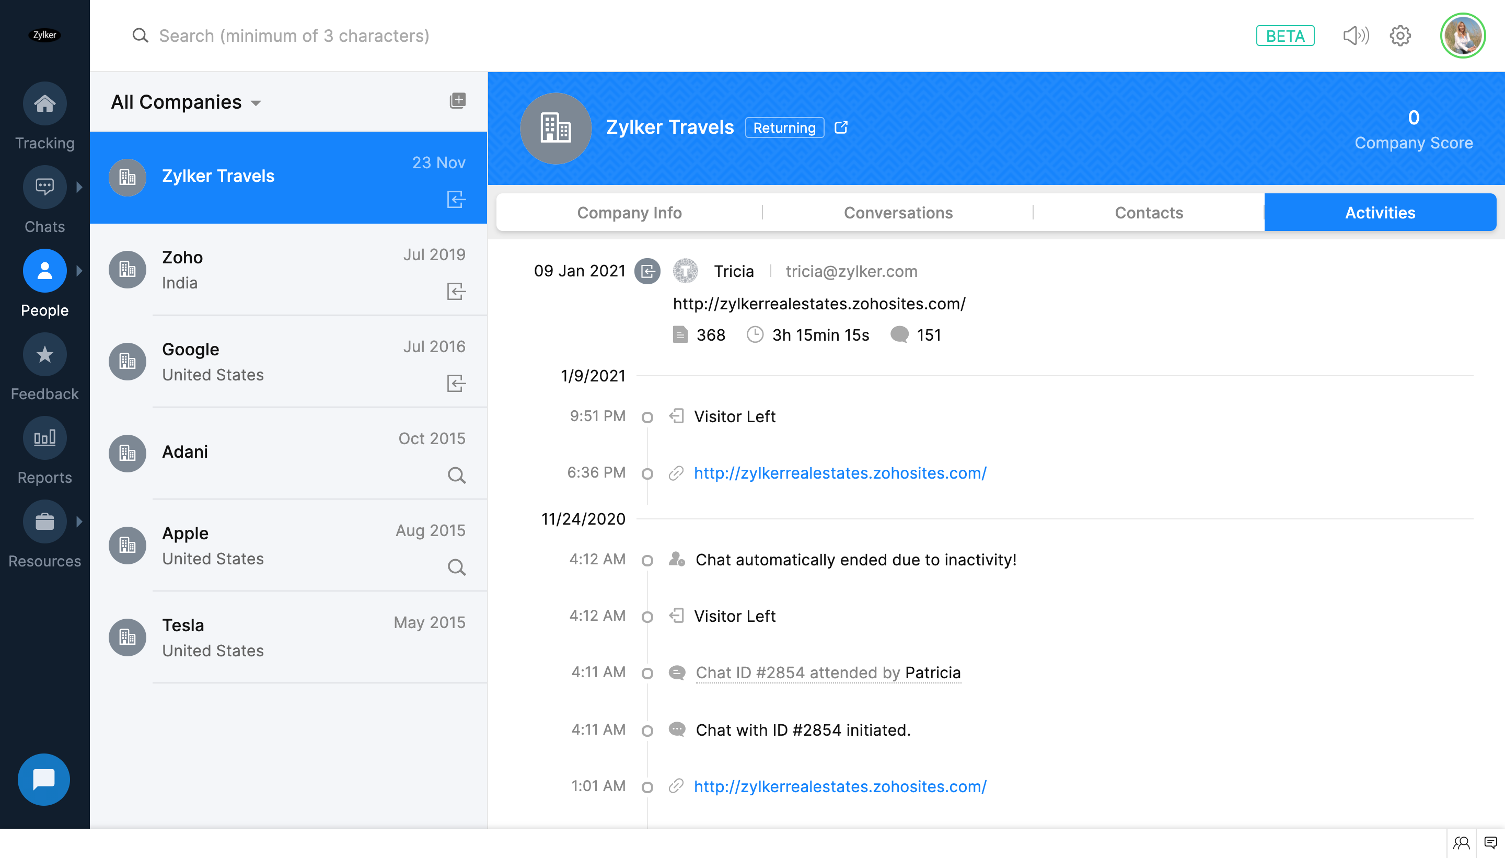Click the search icon on Adani row
This screenshot has height=858, width=1505.
[456, 475]
